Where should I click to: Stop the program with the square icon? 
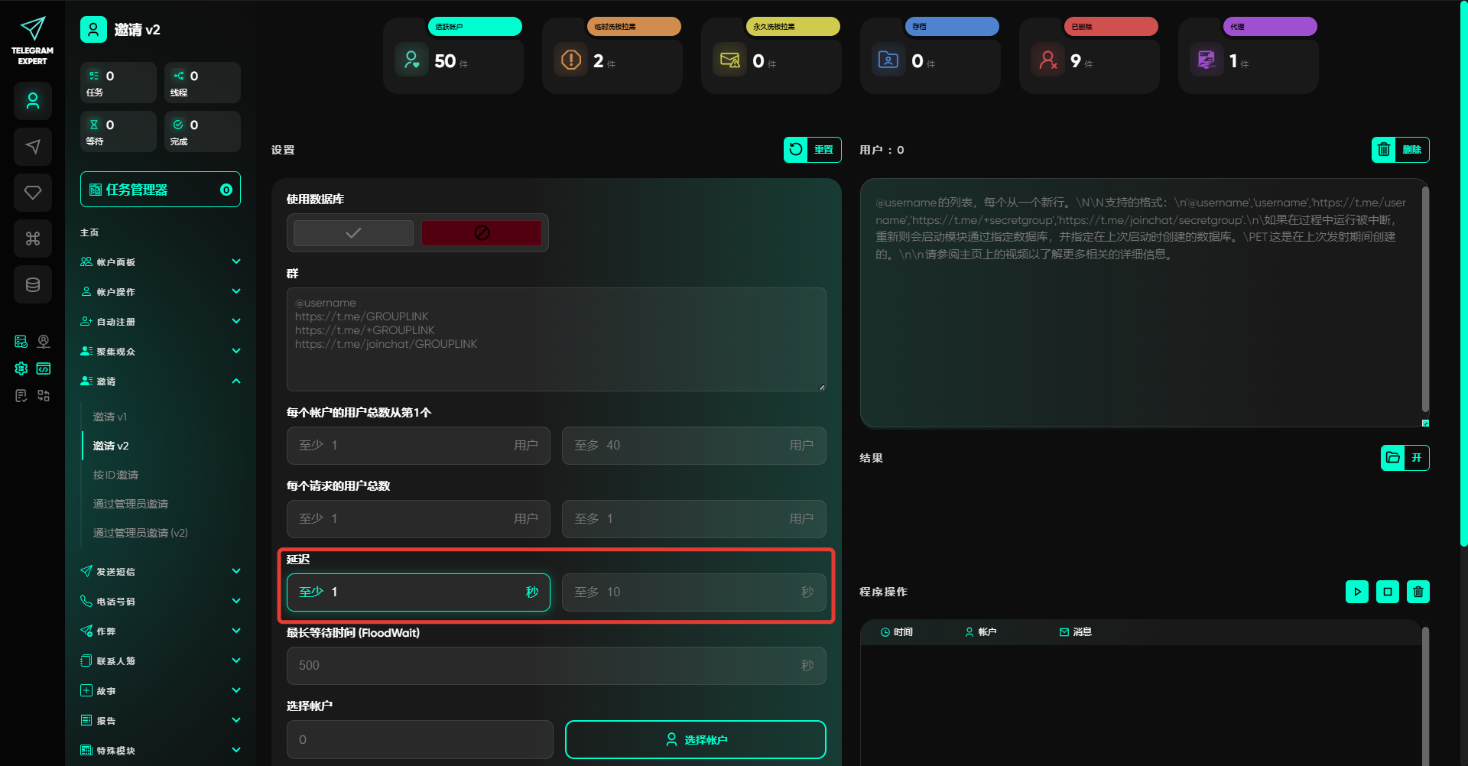pos(1387,592)
